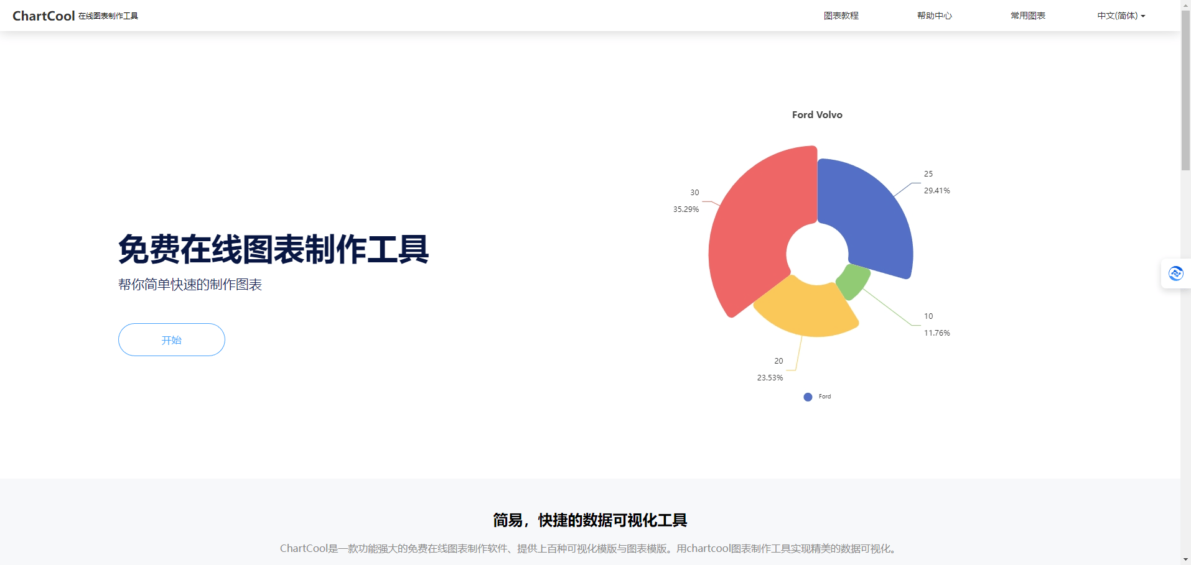Toggle the Ford series via its legend entry
The image size is (1191, 565).
click(x=824, y=397)
